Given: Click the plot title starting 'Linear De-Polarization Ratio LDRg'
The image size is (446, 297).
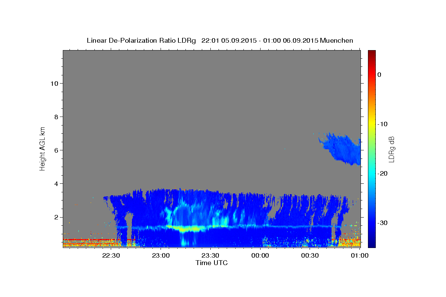Looking at the screenshot, I should coord(220,40).
